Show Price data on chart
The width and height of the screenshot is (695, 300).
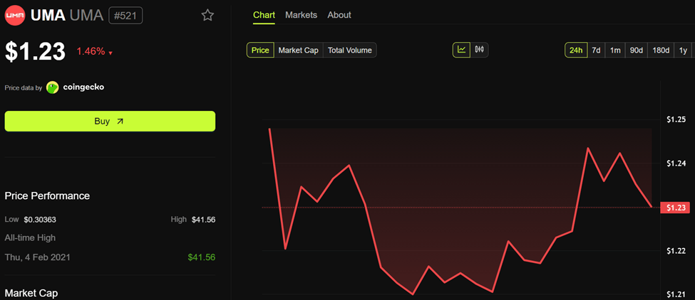(260, 50)
